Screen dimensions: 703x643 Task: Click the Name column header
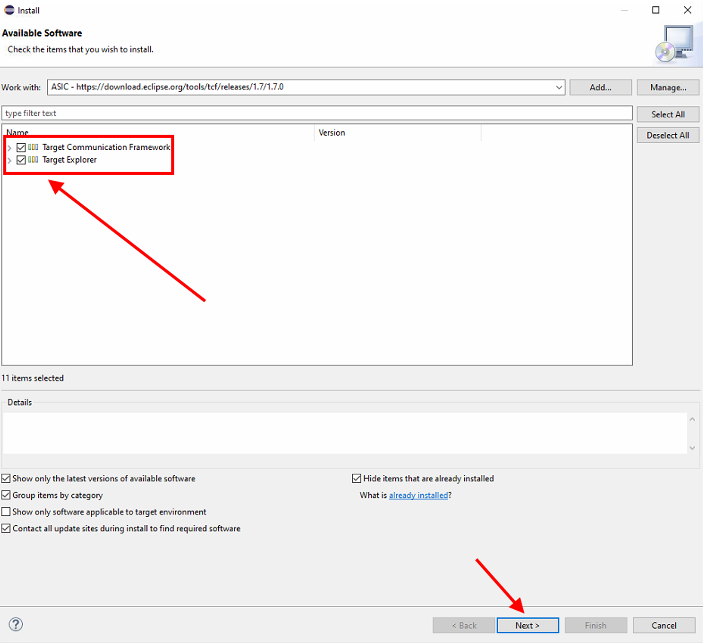[x=158, y=132]
